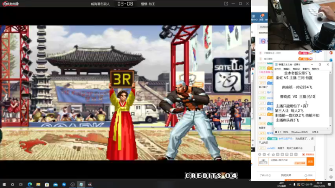Click the volume icon in system tray

[307, 185]
